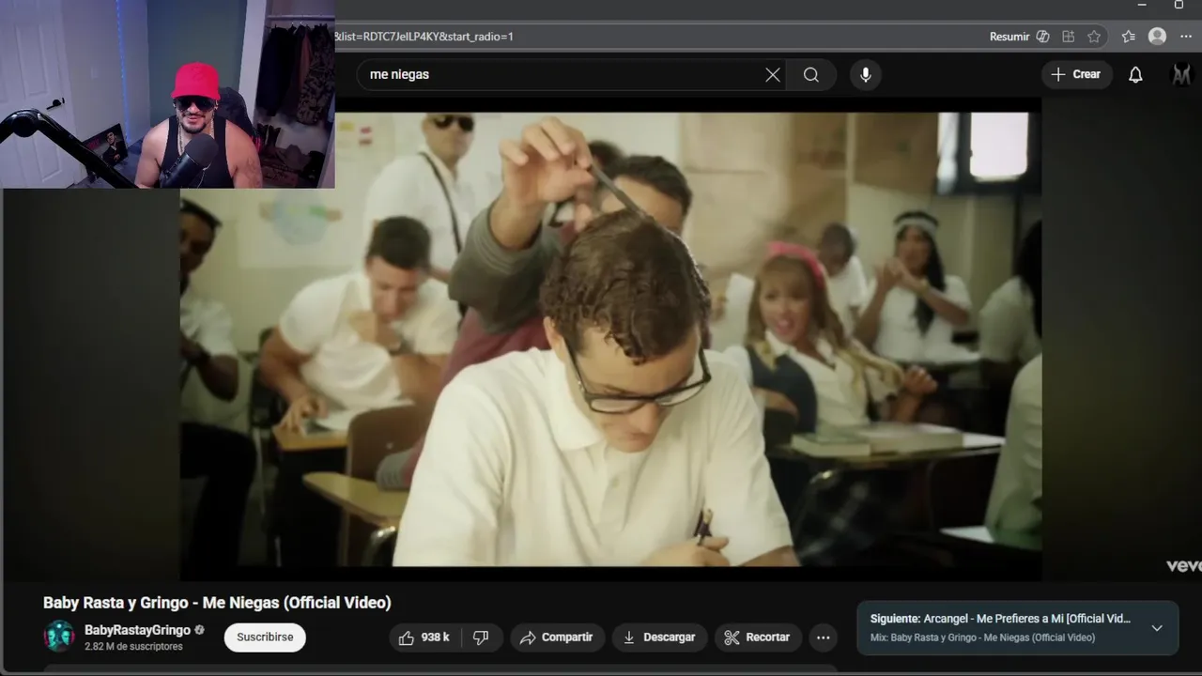1202x676 pixels.
Task: Click Mix: Baby Rasta y Gringo subtitle
Action: (982, 638)
